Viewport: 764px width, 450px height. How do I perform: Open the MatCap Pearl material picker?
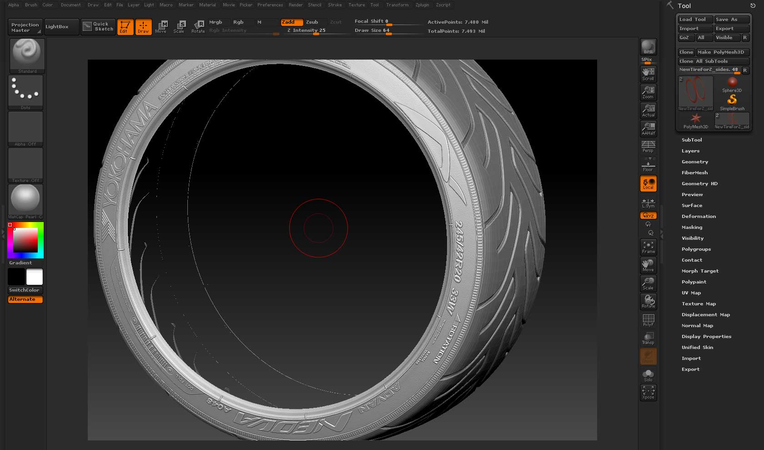tap(25, 202)
